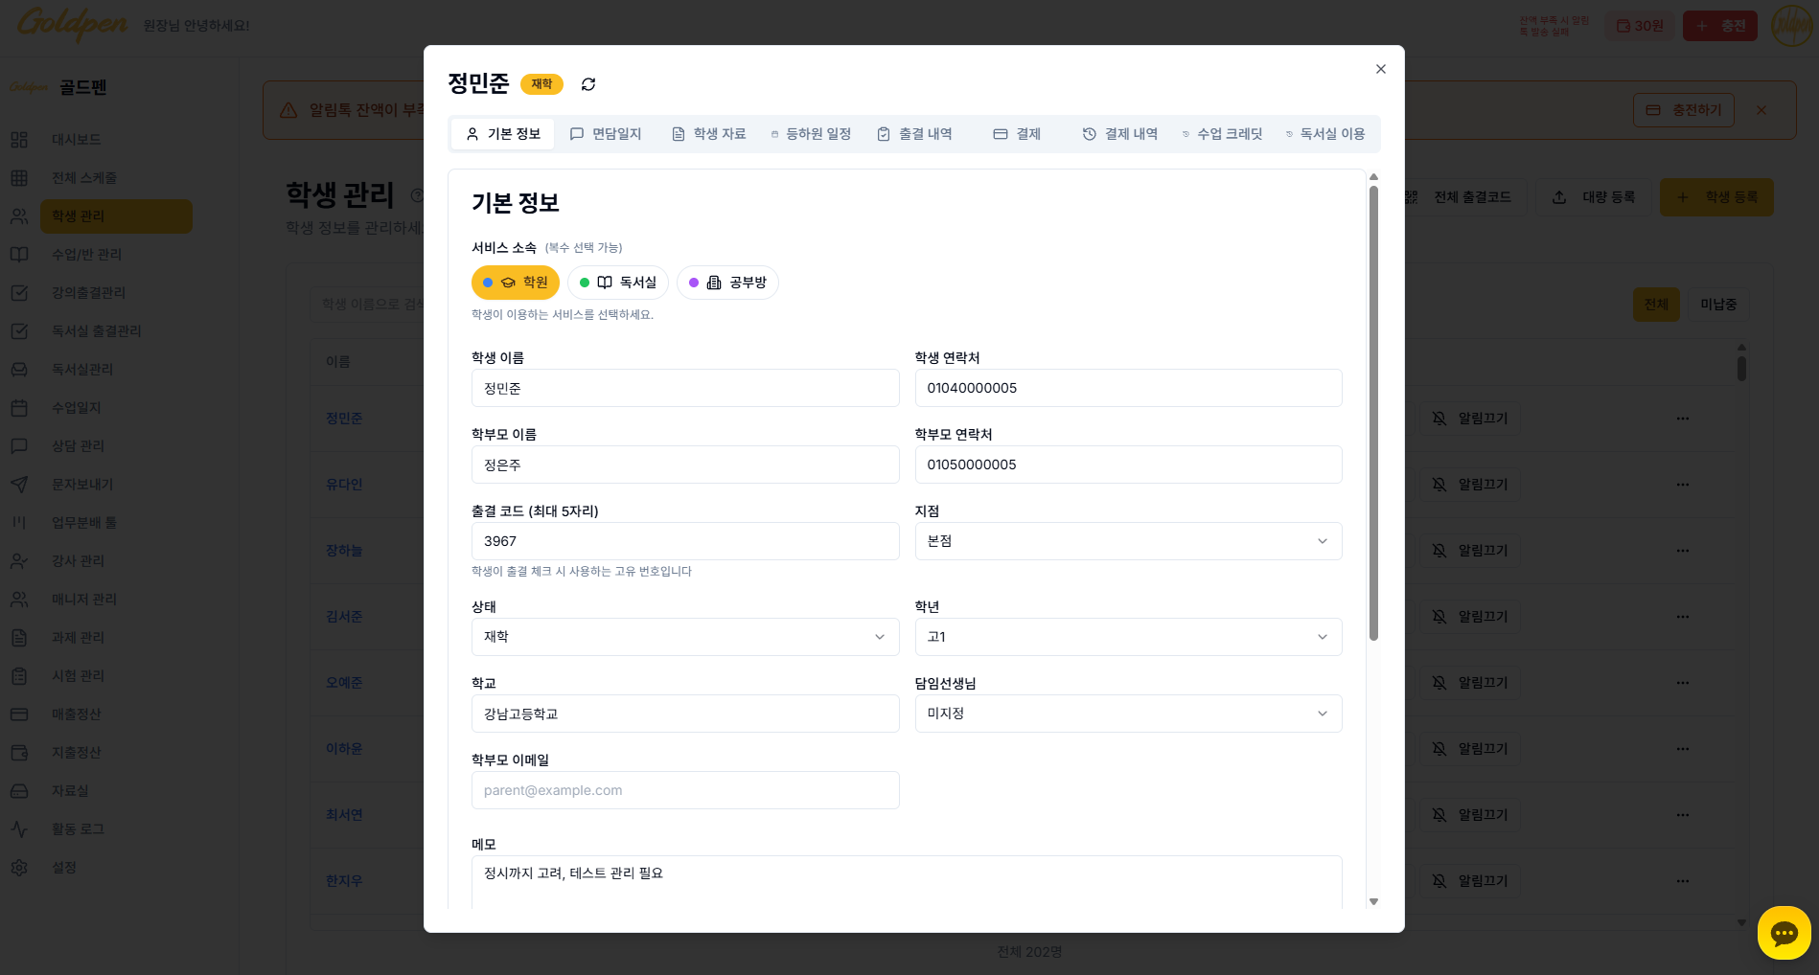Screen dimensions: 1819x975
Task: Toggle the 학원 service chip
Action: 516,283
